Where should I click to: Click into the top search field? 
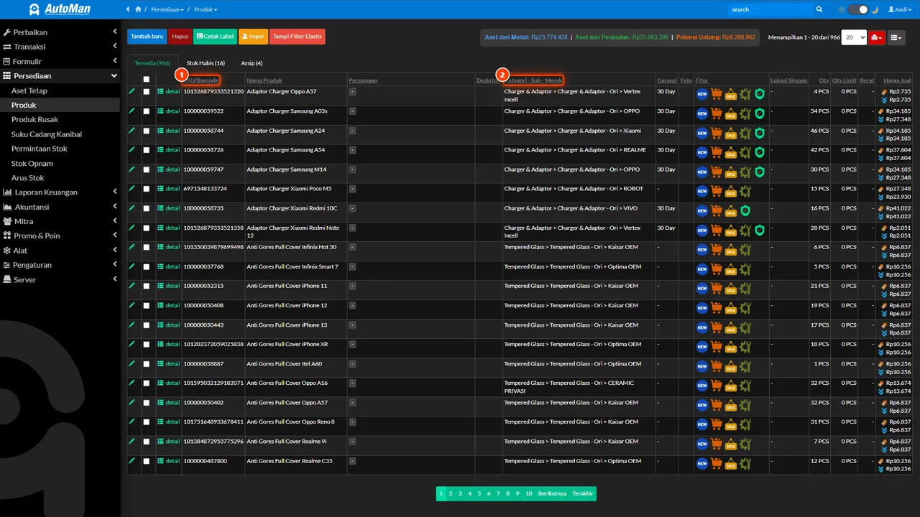[770, 9]
